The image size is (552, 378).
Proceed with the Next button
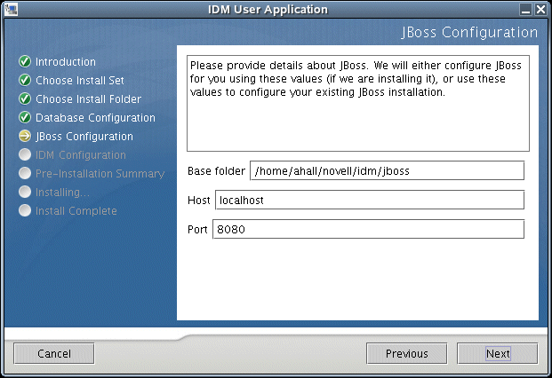[498, 353]
